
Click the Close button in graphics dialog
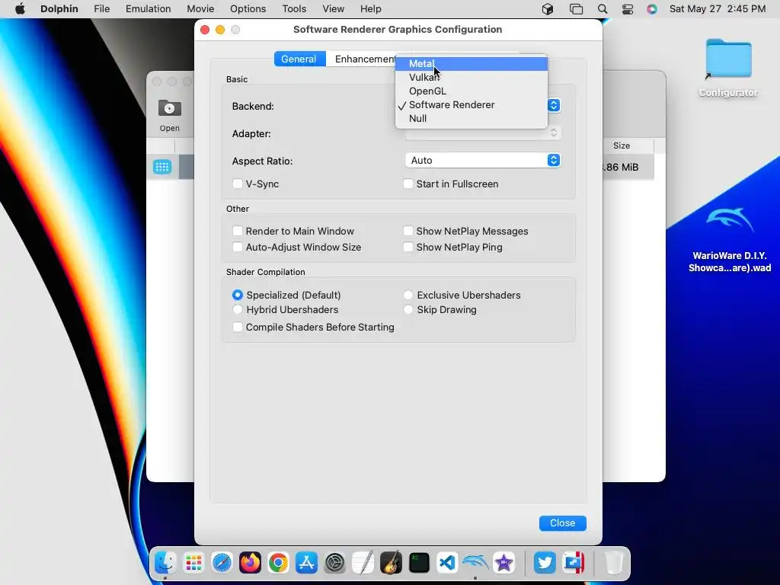tap(563, 523)
